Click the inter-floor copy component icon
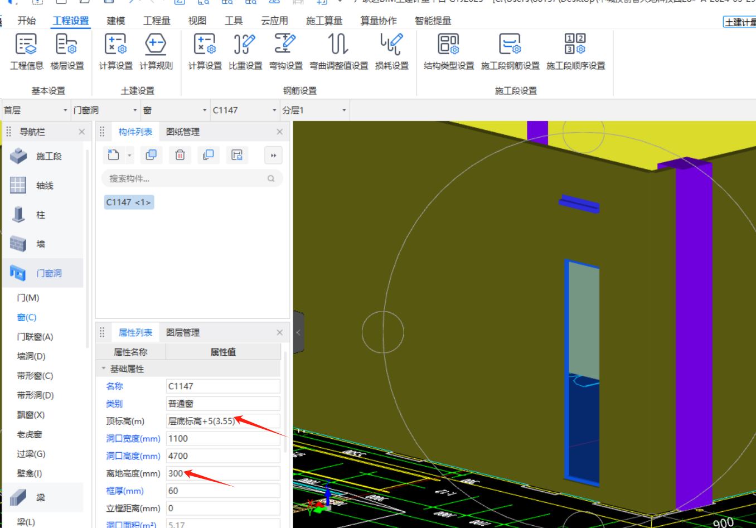The width and height of the screenshot is (756, 528). click(209, 155)
